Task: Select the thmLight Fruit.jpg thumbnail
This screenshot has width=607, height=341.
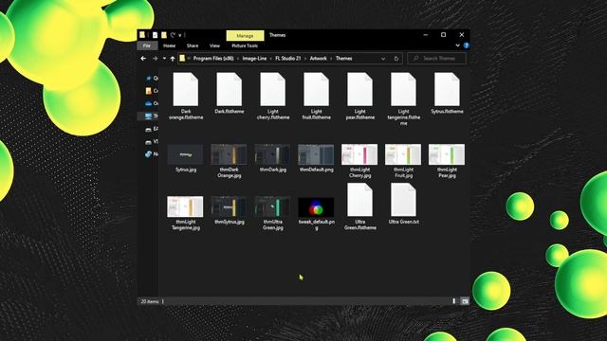Action: pos(403,154)
